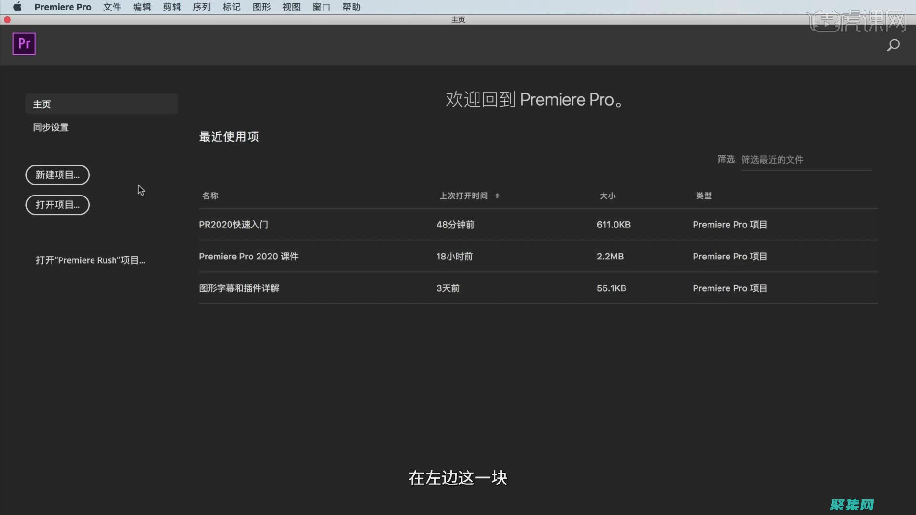Open the Premiere Pro 2020 课件 project
The width and height of the screenshot is (916, 515).
point(248,256)
